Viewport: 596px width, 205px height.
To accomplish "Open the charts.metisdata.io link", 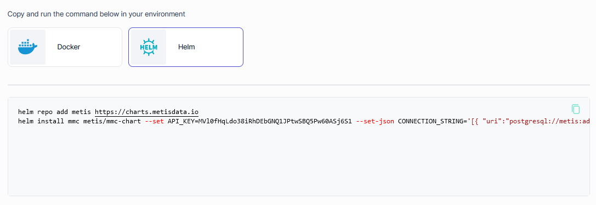I will point(147,112).
